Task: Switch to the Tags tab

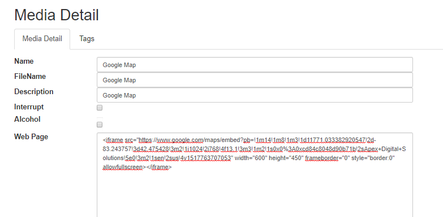Action: [87, 39]
